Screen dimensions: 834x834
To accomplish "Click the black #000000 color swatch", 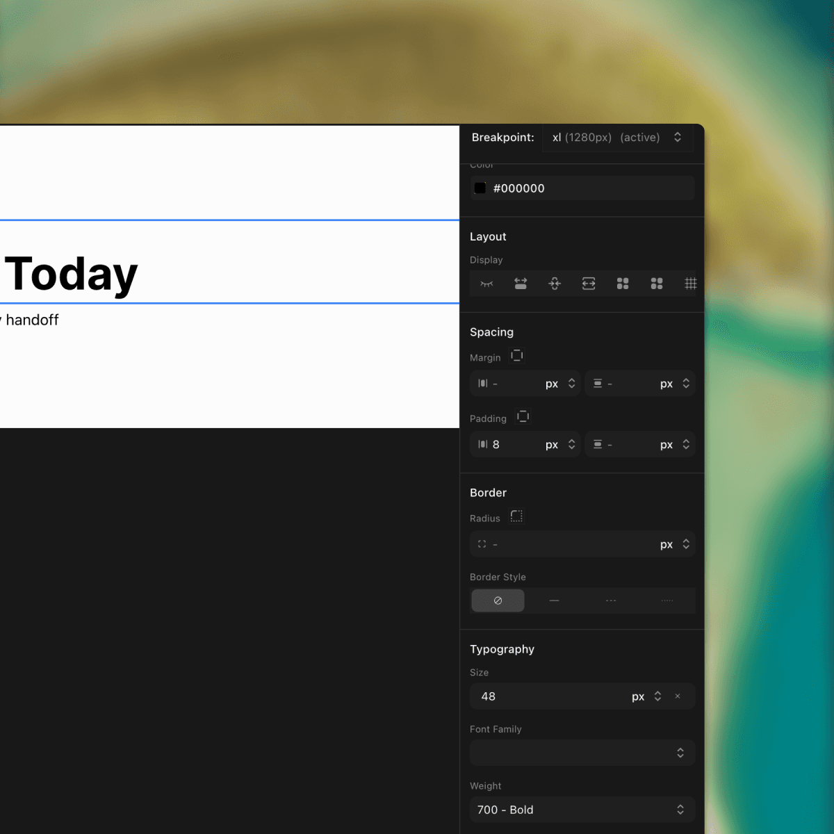I will [480, 188].
